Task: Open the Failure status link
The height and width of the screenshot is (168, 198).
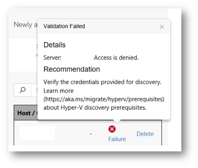Action: point(117,139)
